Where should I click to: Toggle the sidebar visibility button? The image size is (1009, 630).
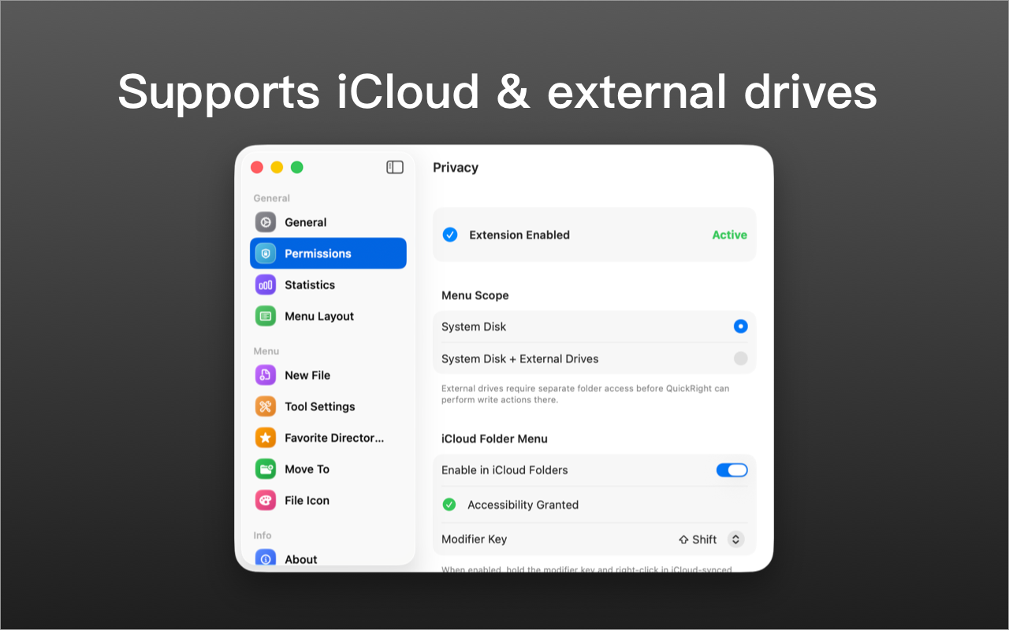click(395, 167)
